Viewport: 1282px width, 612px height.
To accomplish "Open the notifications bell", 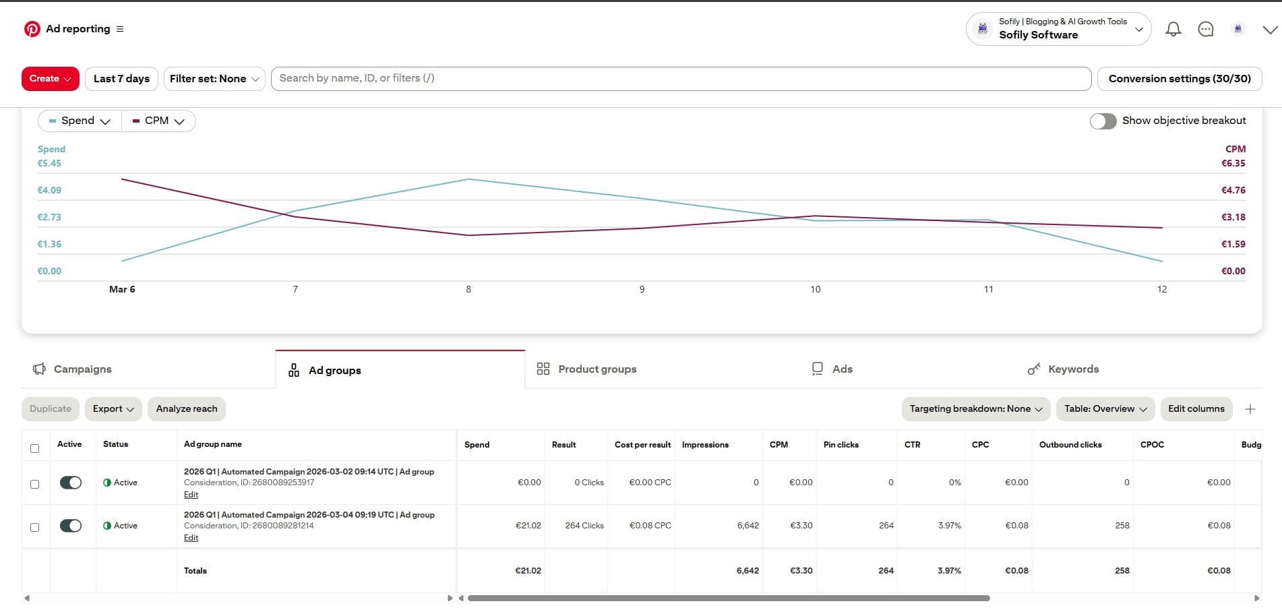I will click(x=1173, y=28).
